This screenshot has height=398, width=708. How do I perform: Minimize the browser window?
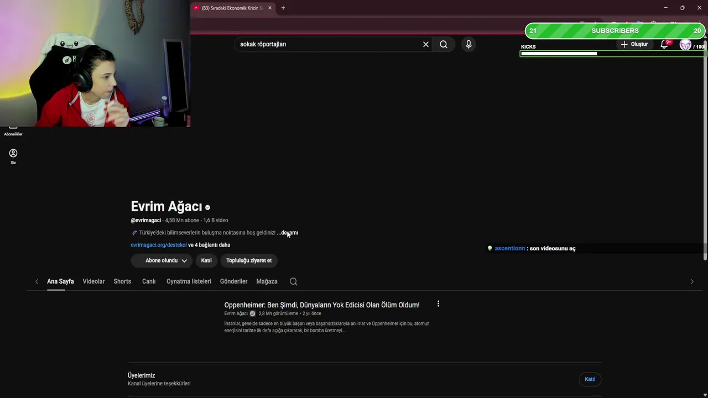click(x=665, y=8)
